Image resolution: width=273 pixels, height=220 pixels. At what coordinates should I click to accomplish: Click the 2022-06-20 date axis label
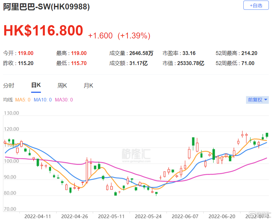(x=222, y=216)
